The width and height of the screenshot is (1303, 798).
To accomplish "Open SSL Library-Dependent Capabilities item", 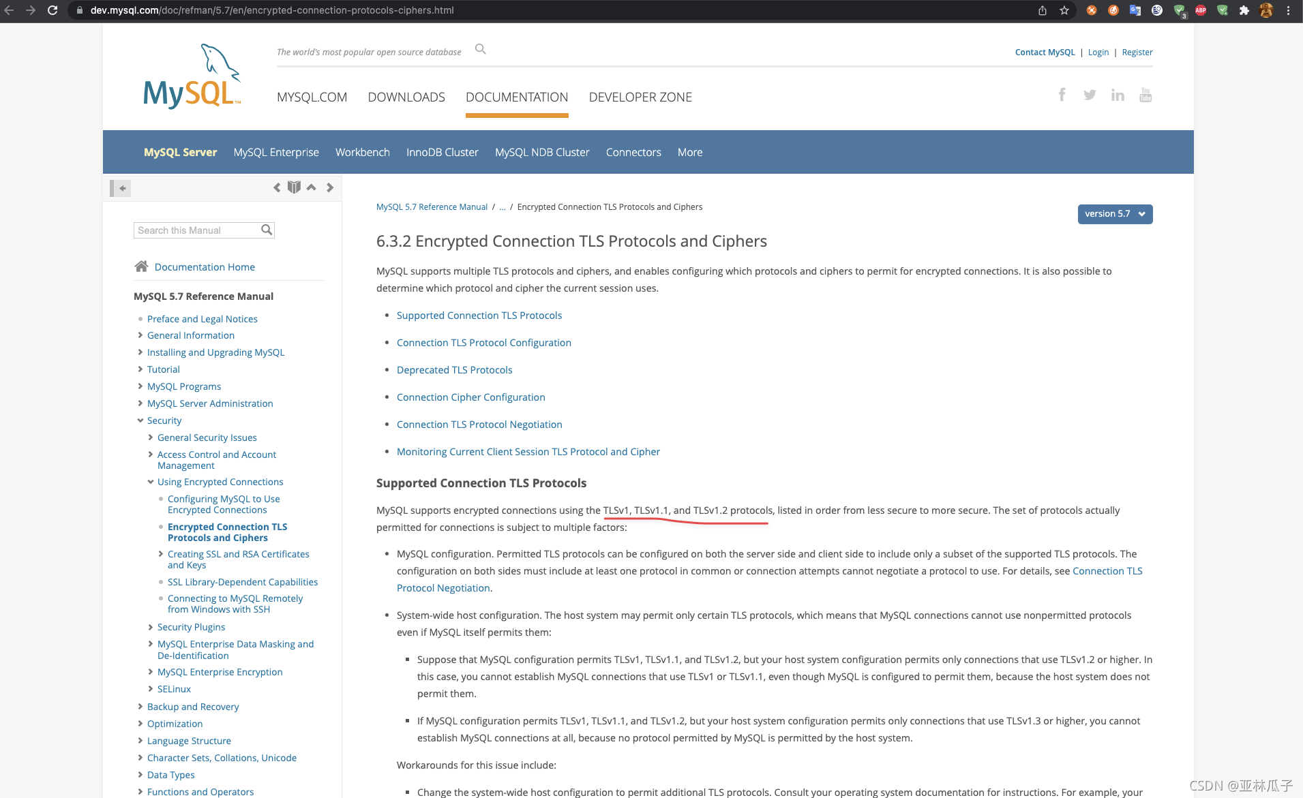I will [243, 582].
